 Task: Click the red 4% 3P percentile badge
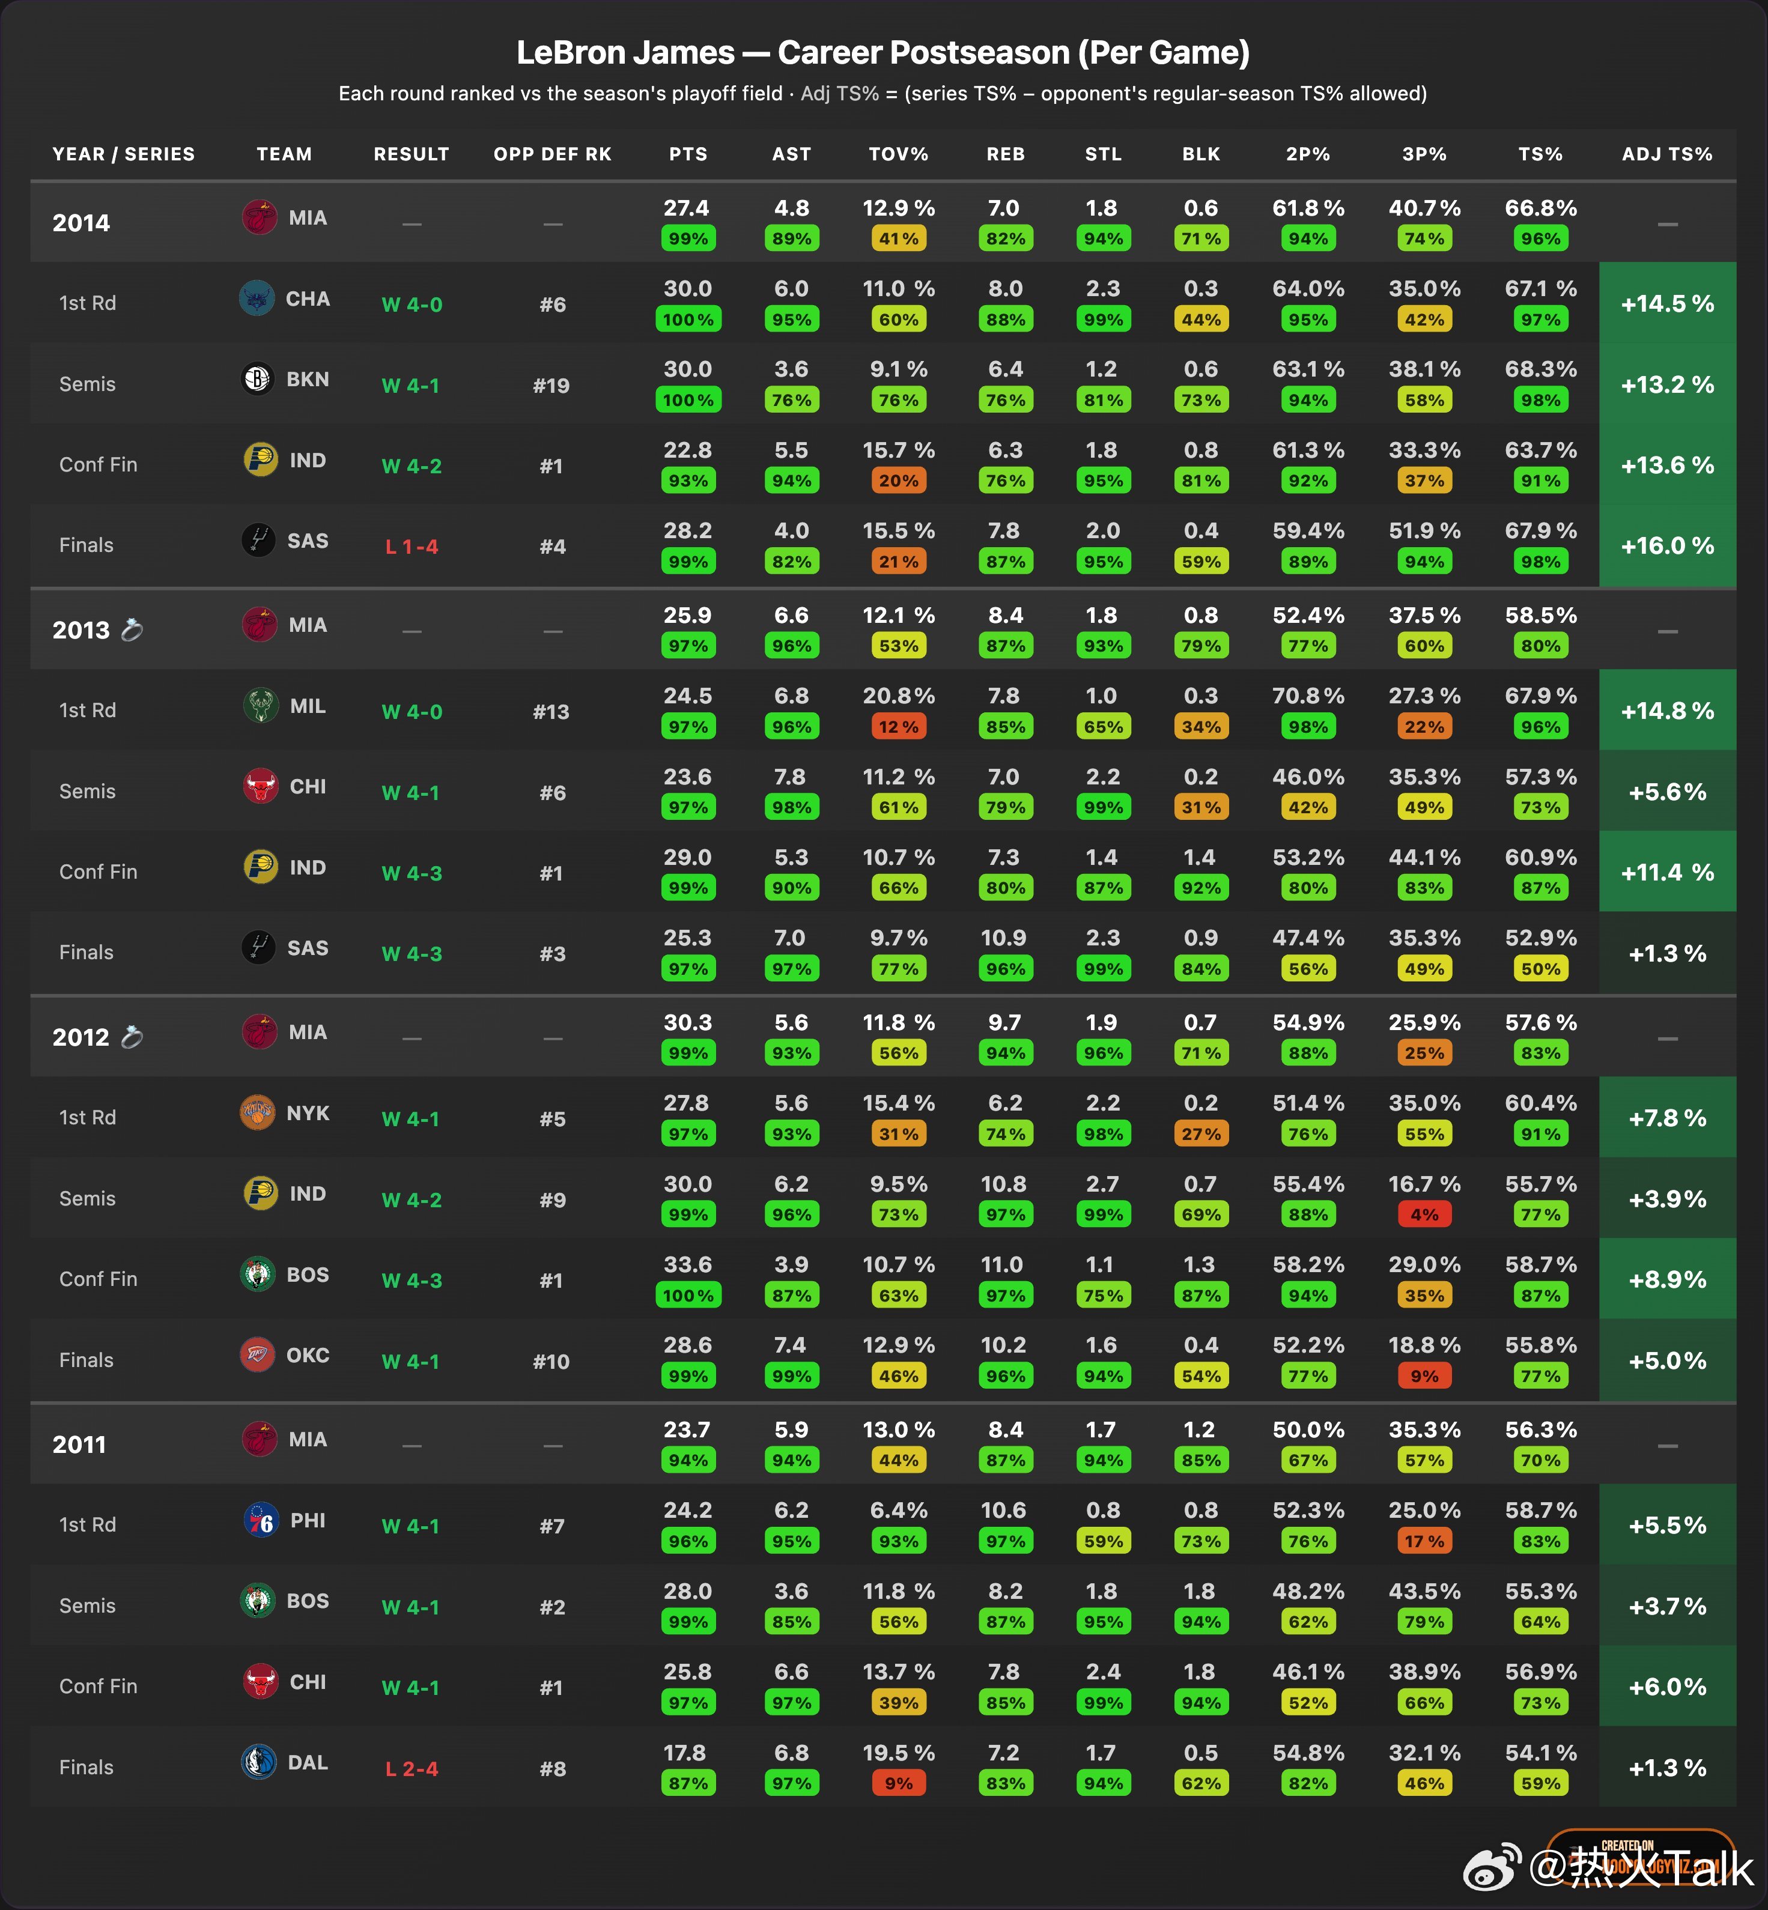[x=1424, y=1214]
